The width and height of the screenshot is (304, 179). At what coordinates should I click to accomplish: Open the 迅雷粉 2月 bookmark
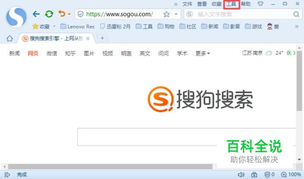click(116, 26)
